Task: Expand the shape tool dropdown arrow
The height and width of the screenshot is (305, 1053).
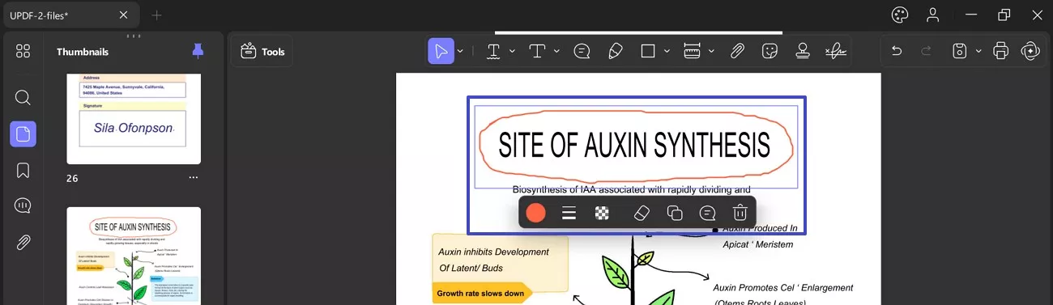Action: [667, 51]
